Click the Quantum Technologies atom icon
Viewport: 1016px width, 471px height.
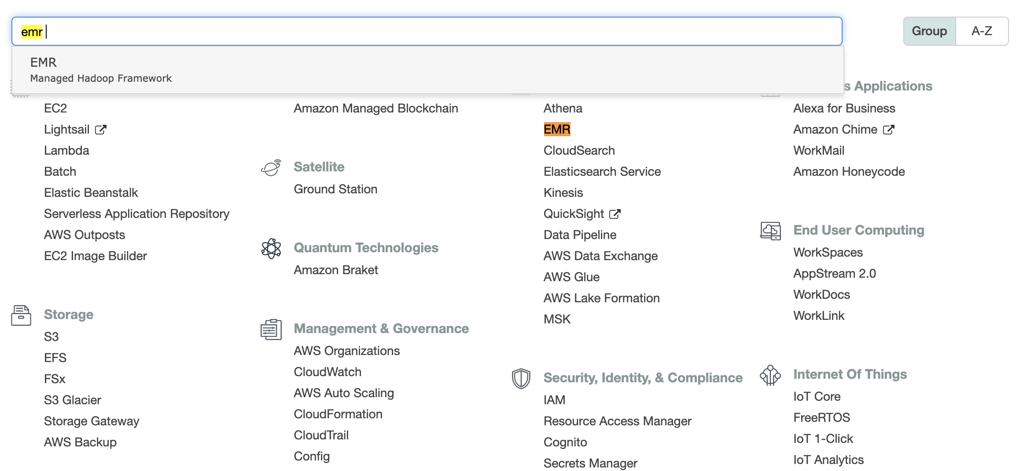pyautogui.click(x=271, y=249)
